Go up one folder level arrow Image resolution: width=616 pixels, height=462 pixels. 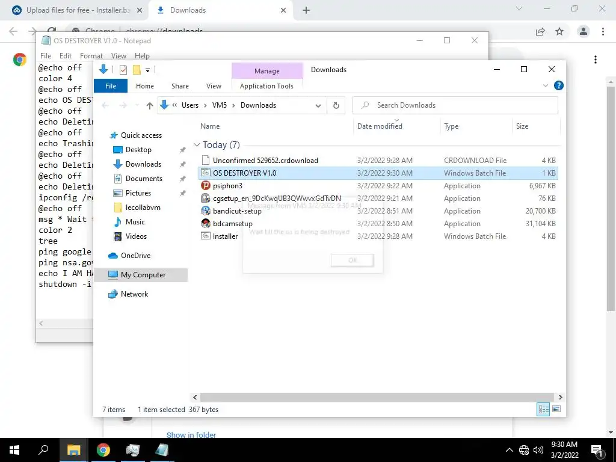[x=149, y=105]
